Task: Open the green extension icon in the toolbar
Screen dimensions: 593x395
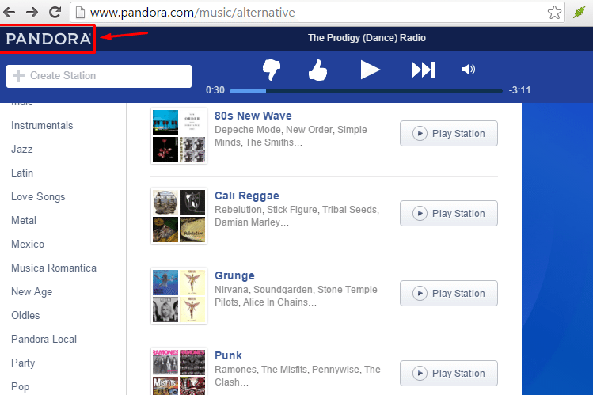Action: [x=579, y=12]
